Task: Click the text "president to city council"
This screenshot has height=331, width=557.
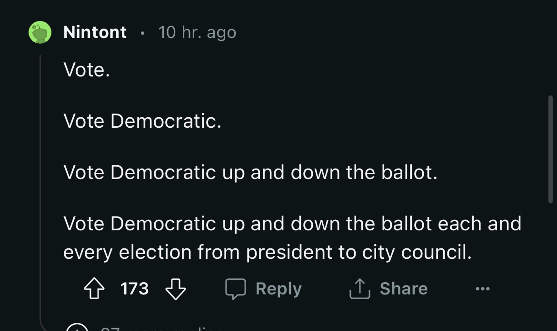Action: pos(358,253)
